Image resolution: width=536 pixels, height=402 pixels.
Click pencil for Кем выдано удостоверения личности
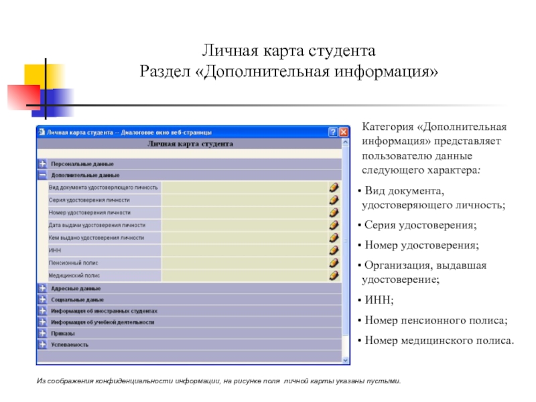tap(334, 238)
